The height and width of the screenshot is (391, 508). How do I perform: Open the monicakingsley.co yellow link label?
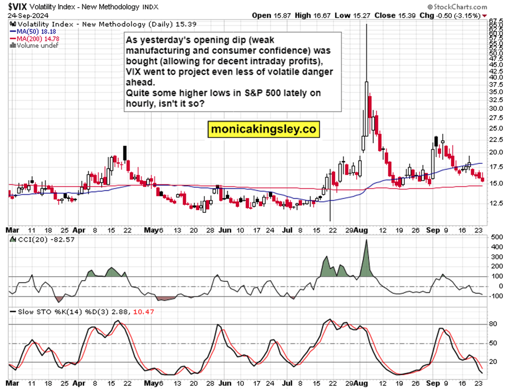pyautogui.click(x=264, y=129)
